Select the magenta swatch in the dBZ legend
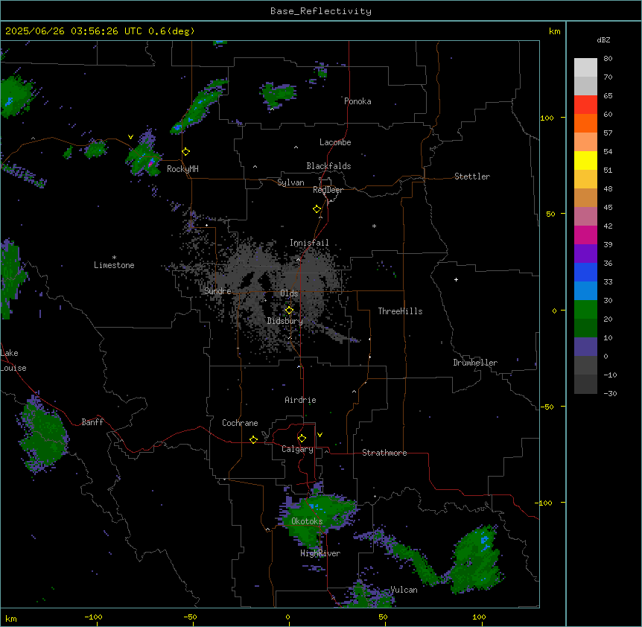Screen dimensions: 642x627 point(585,235)
